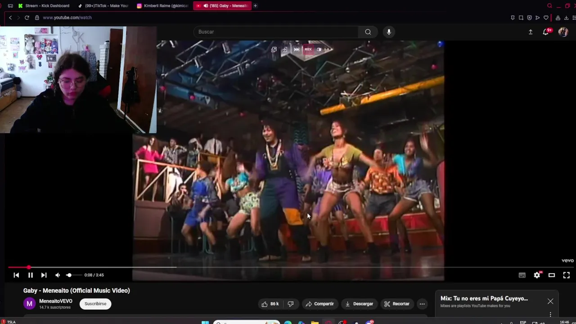Close the Mix playlist panel
Image resolution: width=576 pixels, height=324 pixels.
(550, 301)
